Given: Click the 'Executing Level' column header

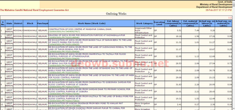Looking at the screenshot, I should pos(159,23).
